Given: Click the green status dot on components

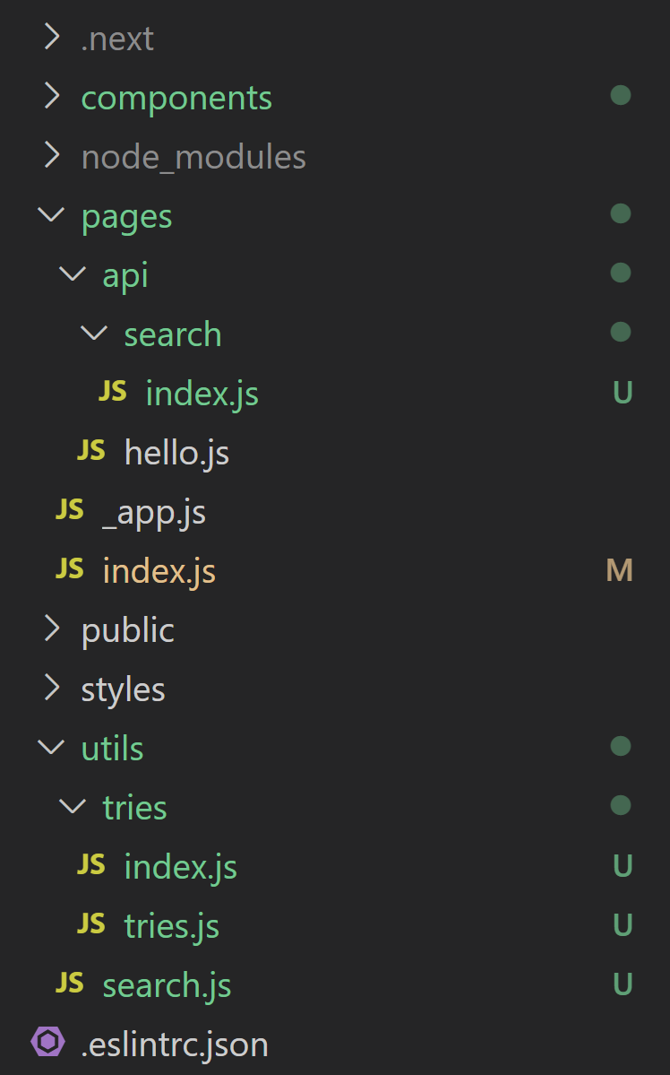Looking at the screenshot, I should pyautogui.click(x=621, y=95).
